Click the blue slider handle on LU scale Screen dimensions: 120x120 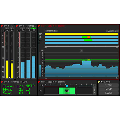(x=67, y=86)
